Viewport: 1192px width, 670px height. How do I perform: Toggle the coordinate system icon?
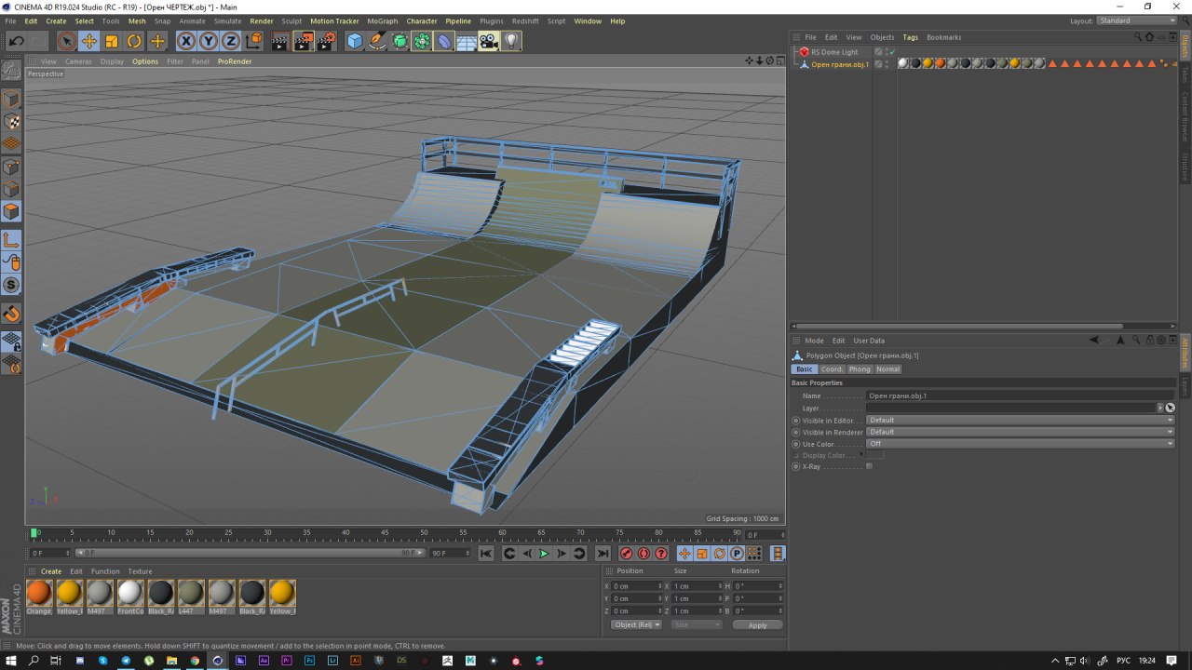(x=253, y=41)
